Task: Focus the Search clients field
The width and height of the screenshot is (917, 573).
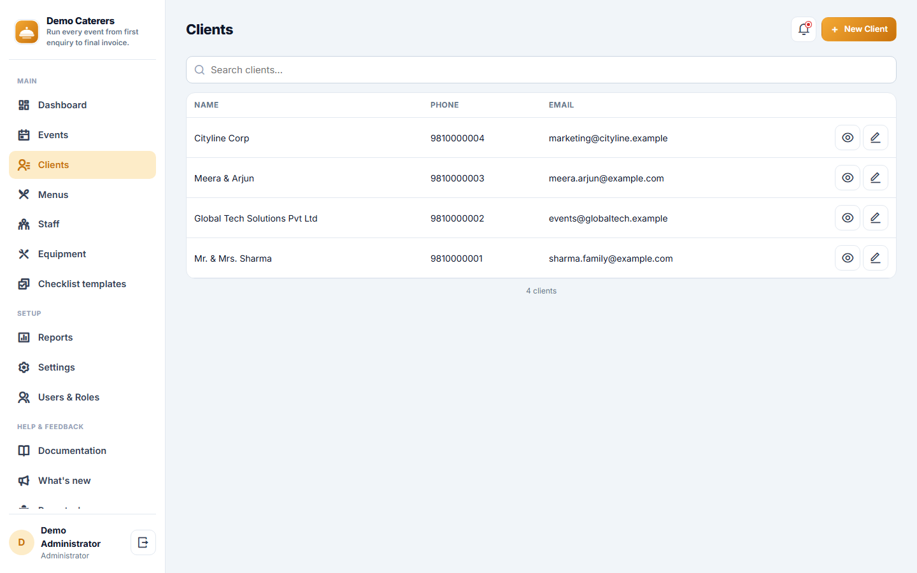Action: (x=541, y=70)
